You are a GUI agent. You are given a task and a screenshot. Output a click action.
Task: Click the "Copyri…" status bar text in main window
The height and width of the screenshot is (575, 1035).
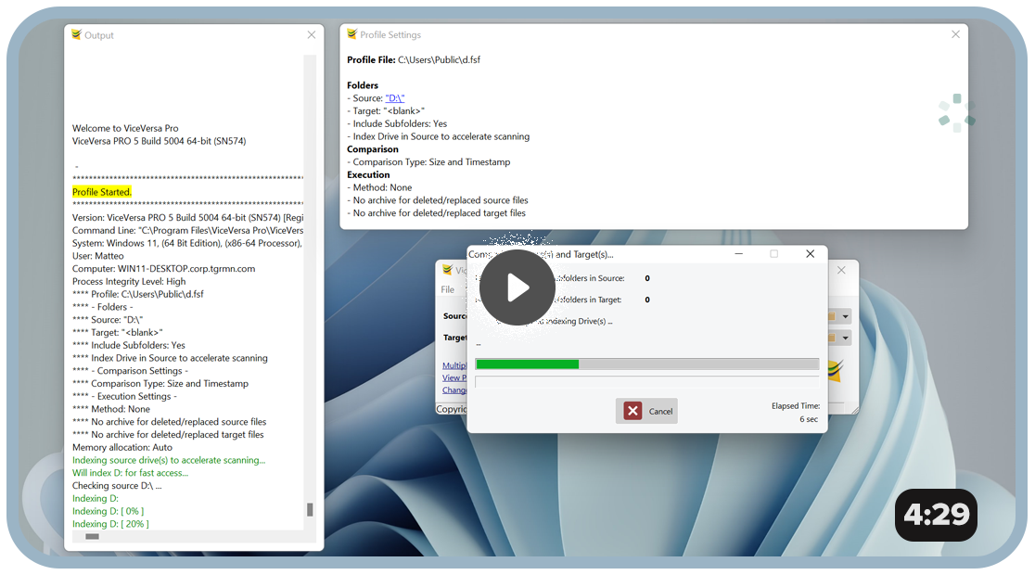coord(452,409)
